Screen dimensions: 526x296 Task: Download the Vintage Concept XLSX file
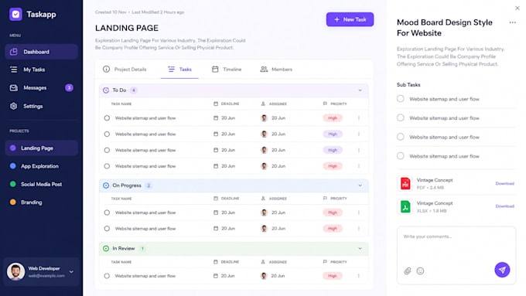tap(505, 206)
